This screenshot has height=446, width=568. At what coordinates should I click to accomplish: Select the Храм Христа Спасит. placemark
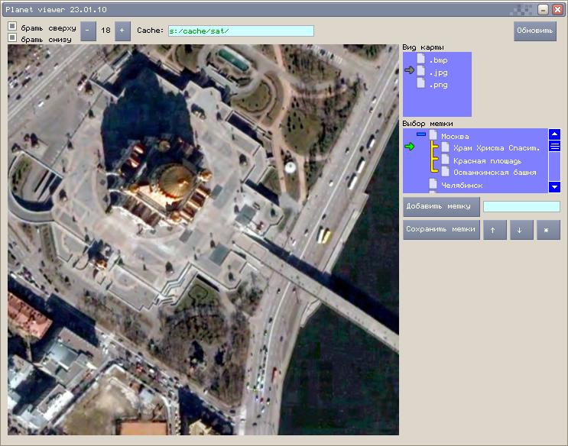click(x=496, y=148)
